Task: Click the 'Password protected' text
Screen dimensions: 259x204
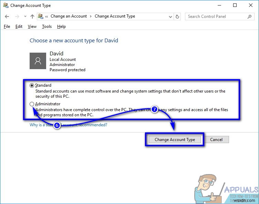Action: tap(68, 70)
